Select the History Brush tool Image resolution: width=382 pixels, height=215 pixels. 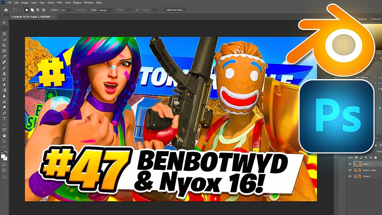(4, 79)
